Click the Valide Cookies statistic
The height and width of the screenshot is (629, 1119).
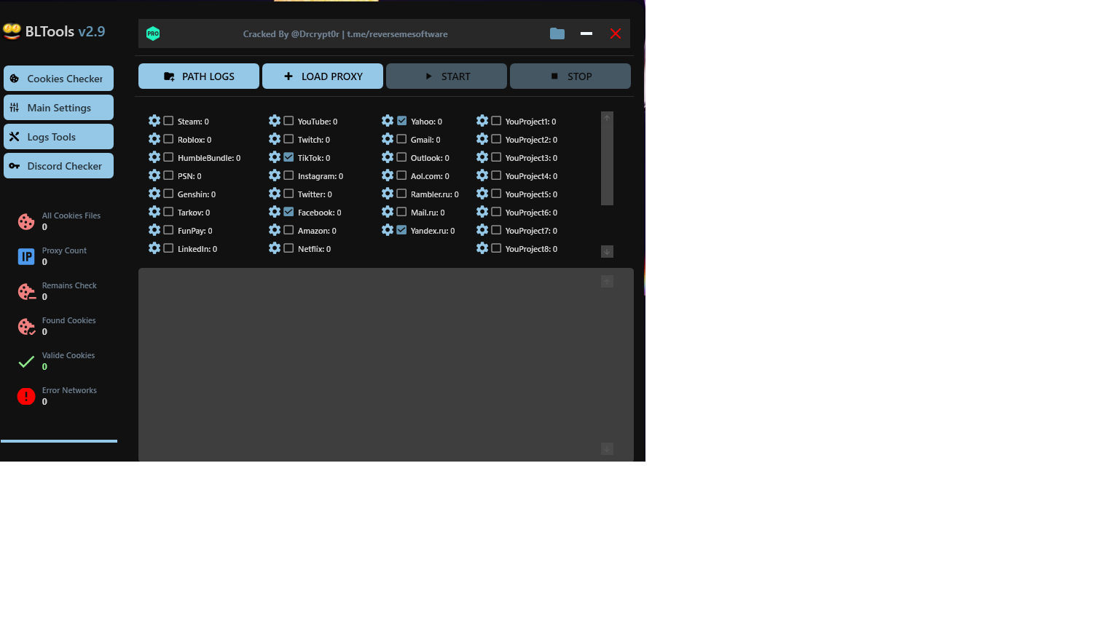(x=56, y=361)
